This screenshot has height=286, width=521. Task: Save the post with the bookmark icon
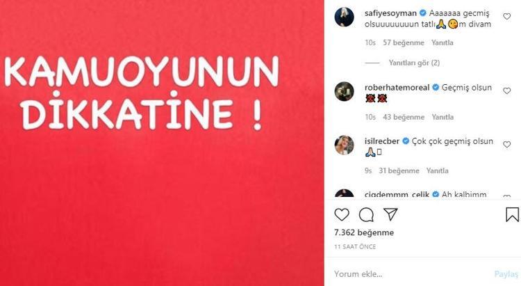(512, 214)
